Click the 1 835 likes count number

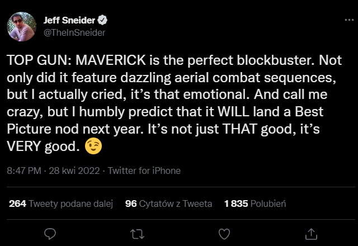point(235,204)
